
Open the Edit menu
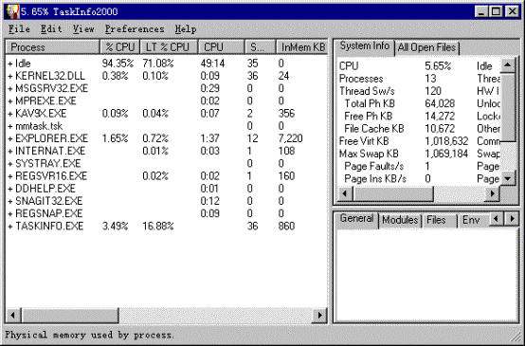pos(51,29)
